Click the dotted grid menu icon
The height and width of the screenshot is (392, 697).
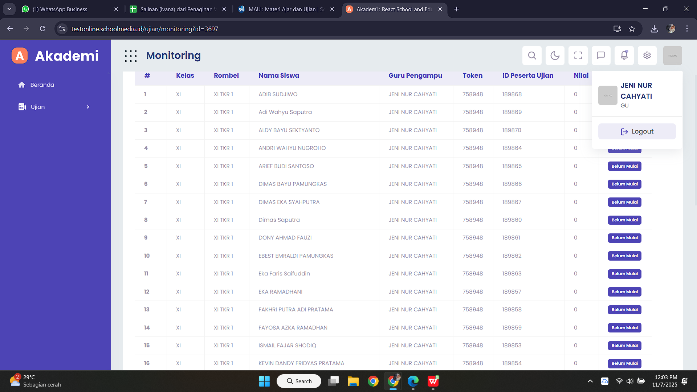[131, 56]
